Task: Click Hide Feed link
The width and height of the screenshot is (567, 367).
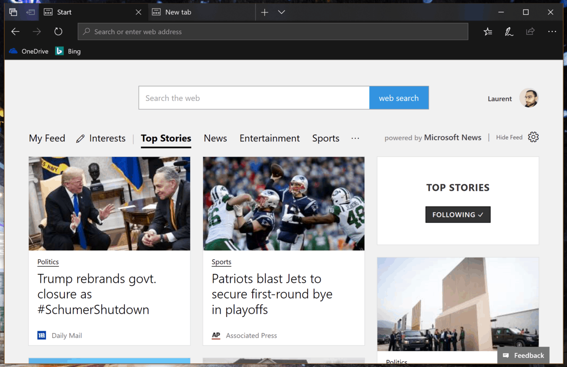Action: [x=509, y=138]
